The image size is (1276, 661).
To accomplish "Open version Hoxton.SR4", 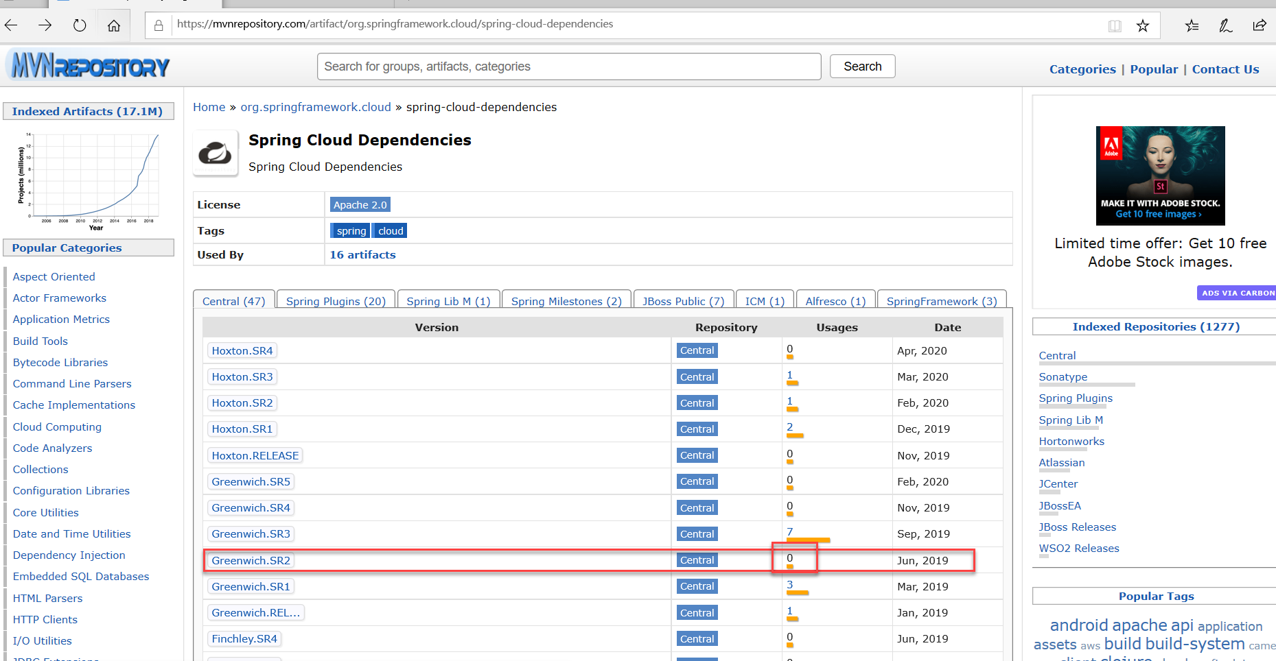I will pyautogui.click(x=242, y=351).
